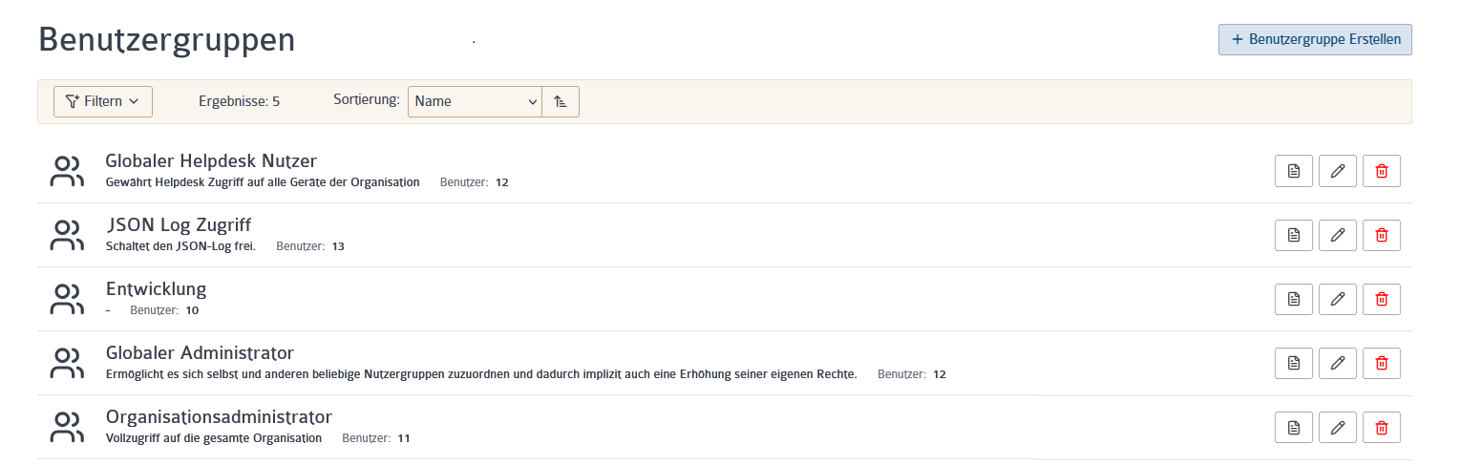Edit the Globaler Helpdesk Nutzer group
Screen dimensions: 1460x466
1338,171
